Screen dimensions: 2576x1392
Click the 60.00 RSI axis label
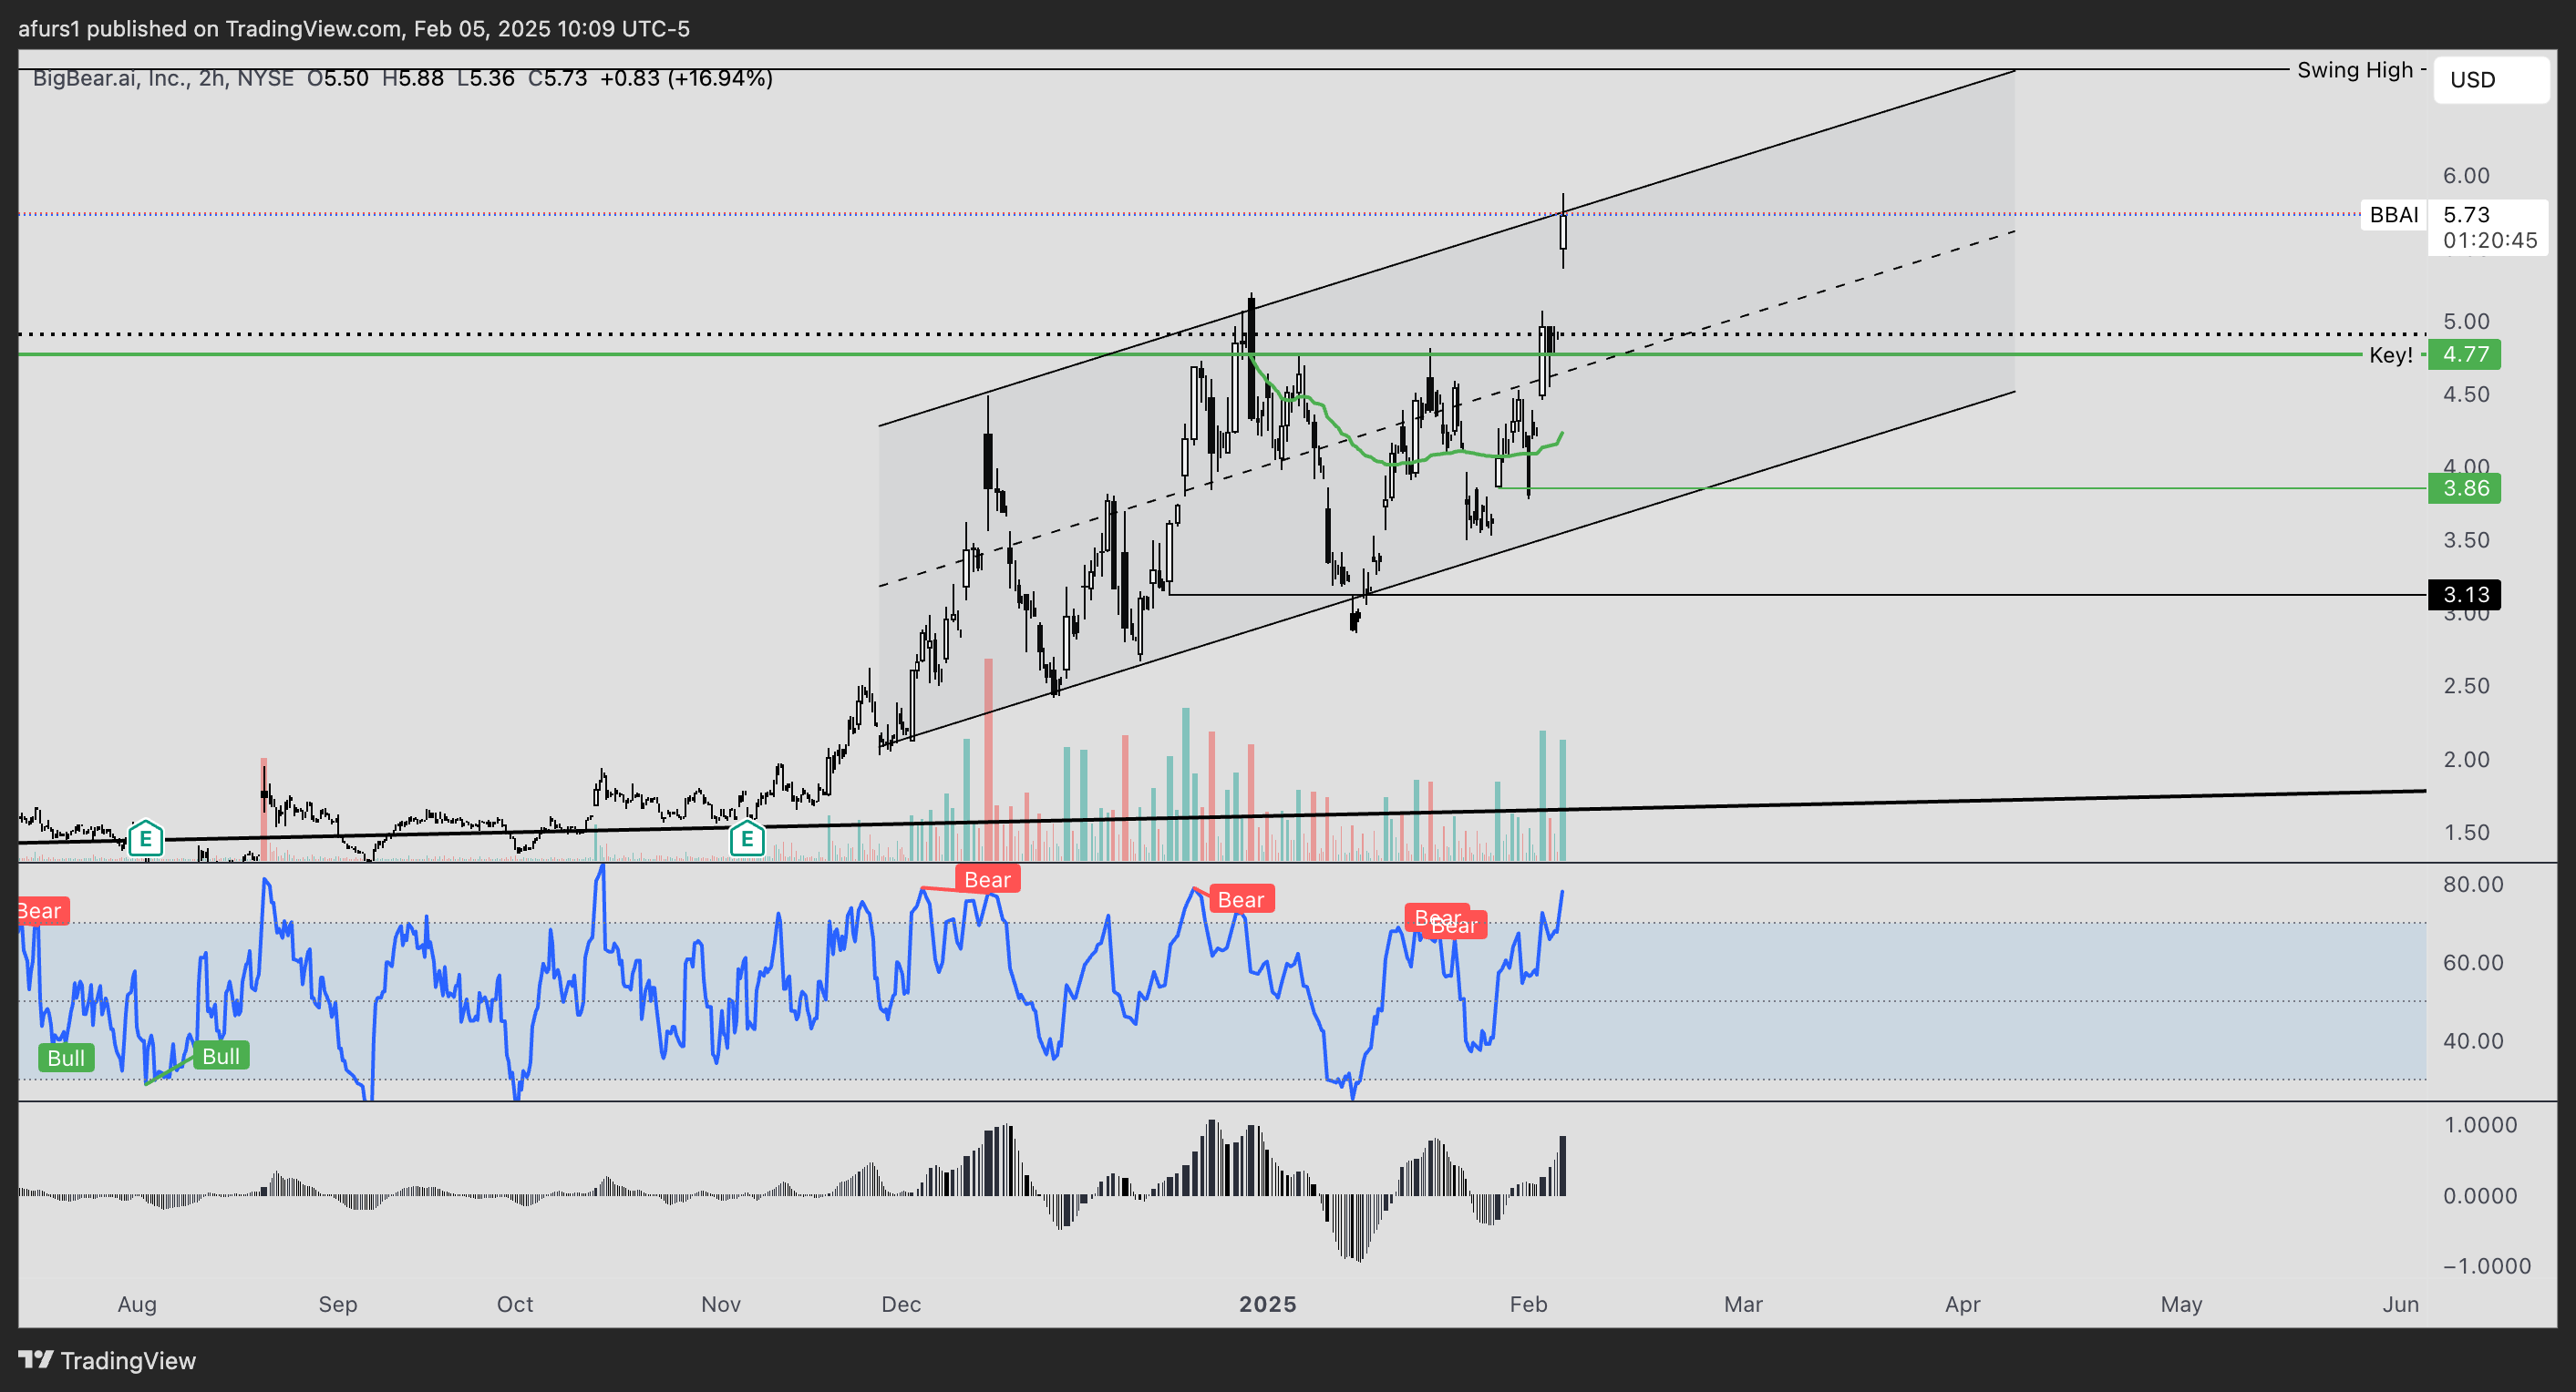coord(2473,962)
